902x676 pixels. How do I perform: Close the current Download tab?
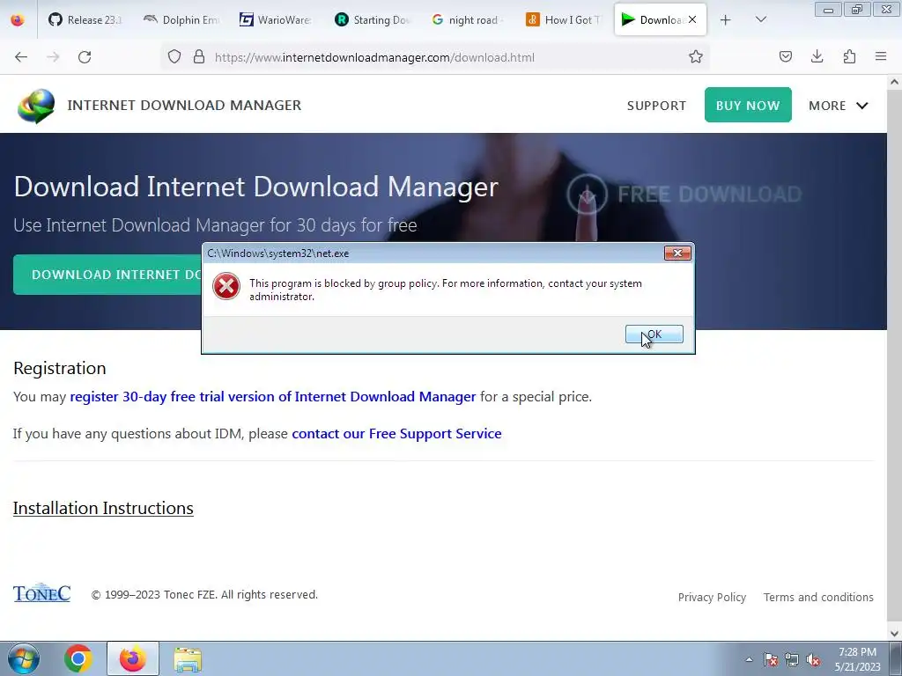pyautogui.click(x=692, y=19)
